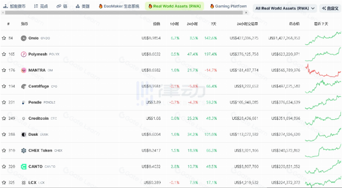The height and width of the screenshot is (188, 342).
Task: Click the CANTO coin logo
Action: click(23, 167)
